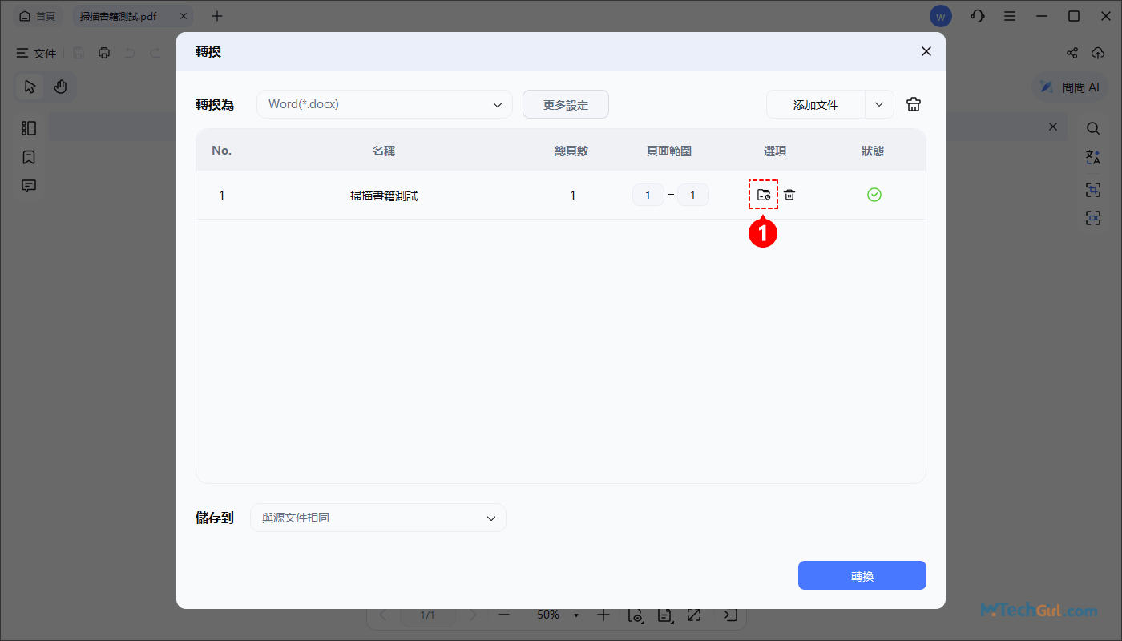Click the 總頁數 column header
Viewport: 1122px width, 641px height.
click(x=571, y=151)
